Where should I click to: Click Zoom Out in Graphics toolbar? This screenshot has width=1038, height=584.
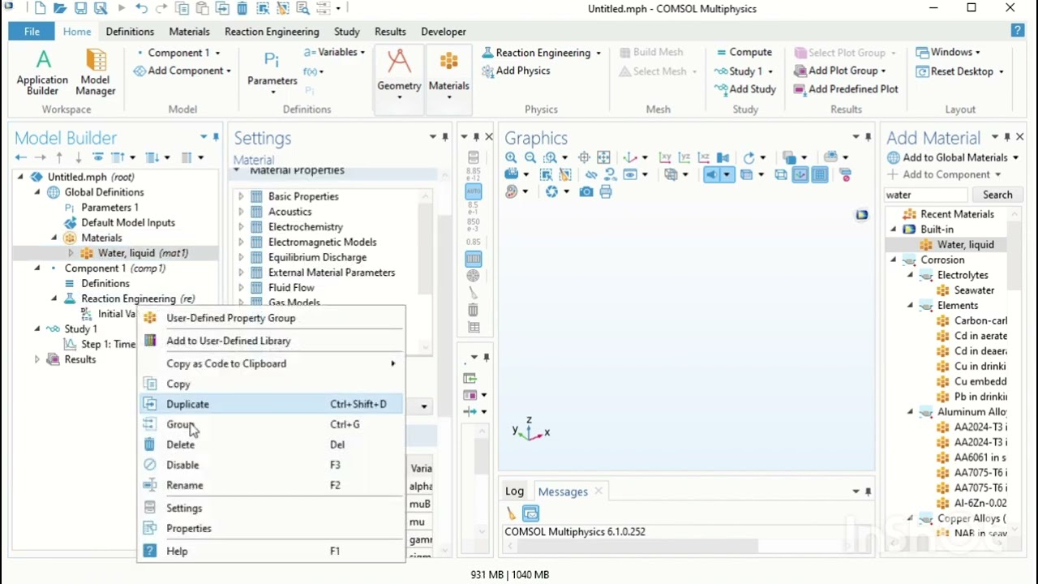[530, 157]
